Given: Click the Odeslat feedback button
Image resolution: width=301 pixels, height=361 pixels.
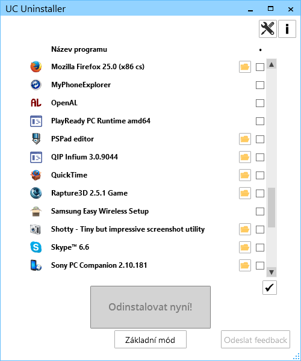Looking at the screenshot, I should coord(255,339).
